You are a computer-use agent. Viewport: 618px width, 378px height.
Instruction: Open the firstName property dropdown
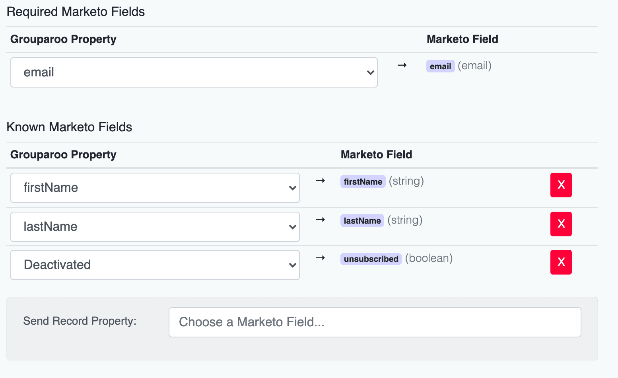[155, 188]
